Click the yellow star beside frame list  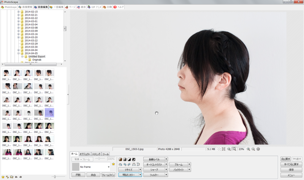coord(113,164)
